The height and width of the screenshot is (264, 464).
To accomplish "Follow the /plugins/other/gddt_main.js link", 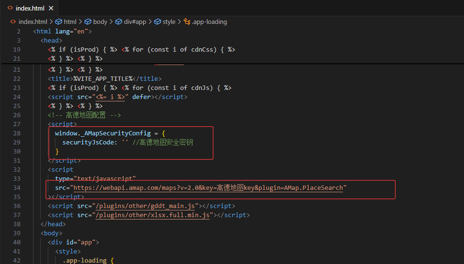I will coord(145,206).
